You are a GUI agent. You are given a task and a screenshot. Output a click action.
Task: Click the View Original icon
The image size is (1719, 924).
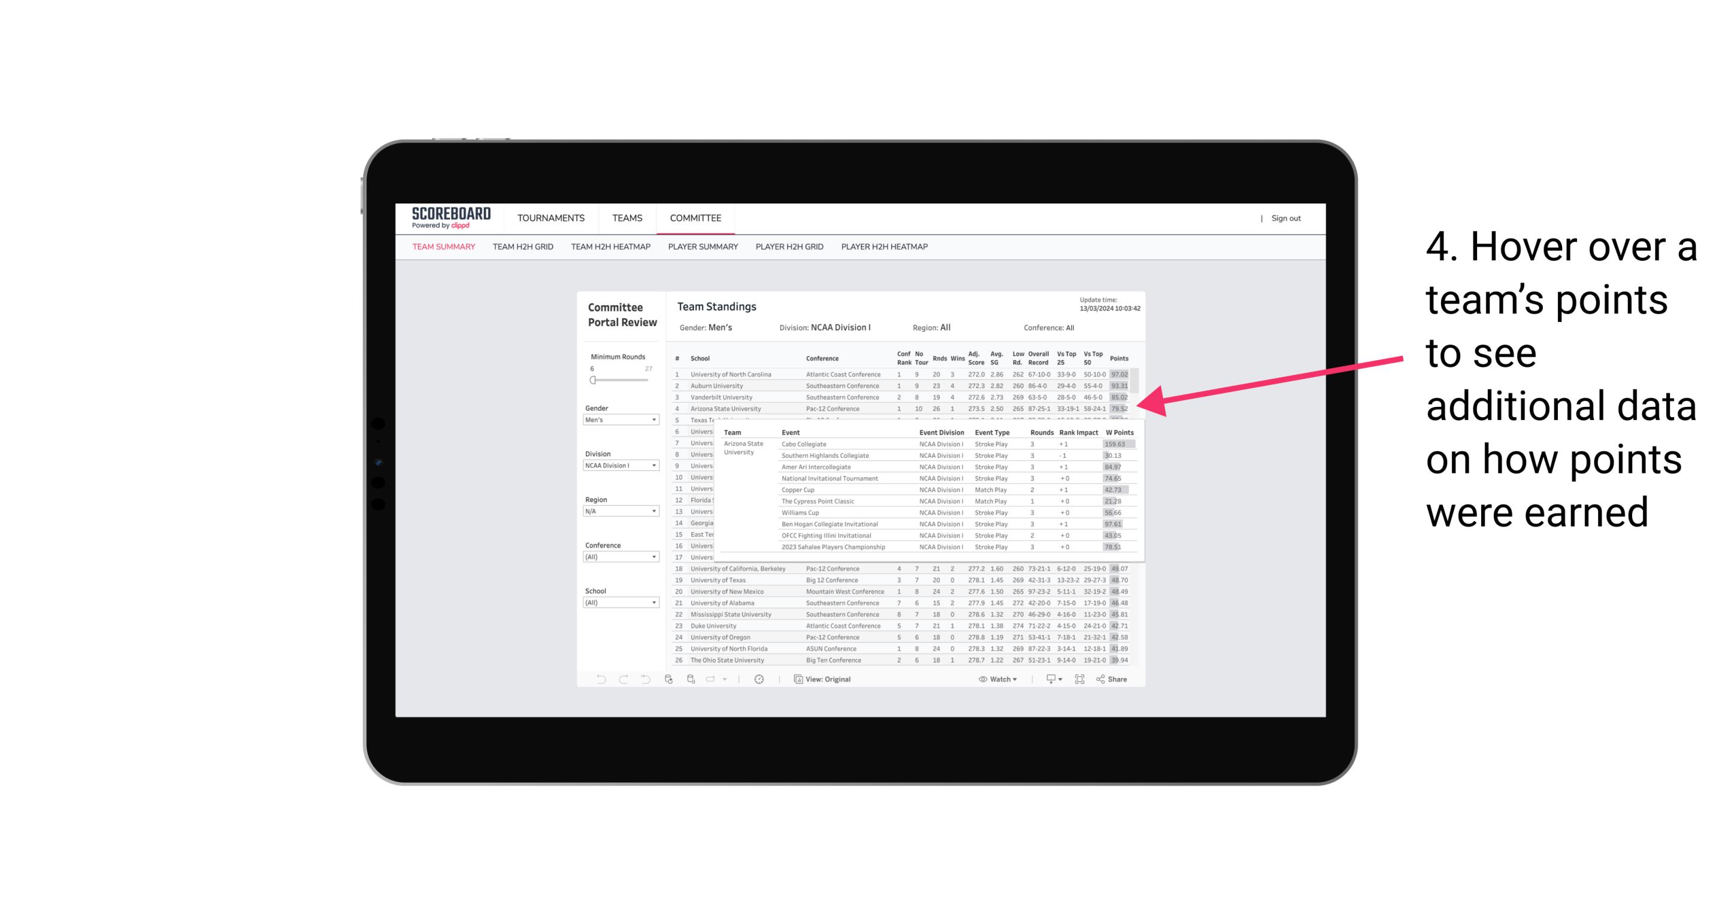pos(798,680)
